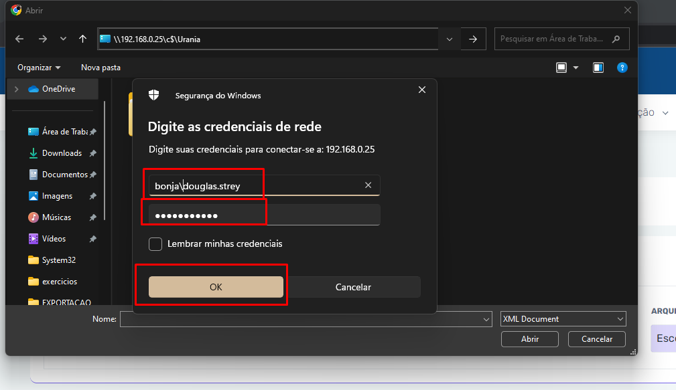This screenshot has height=390, width=676.
Task: Open the Organizar menu
Action: 39,68
